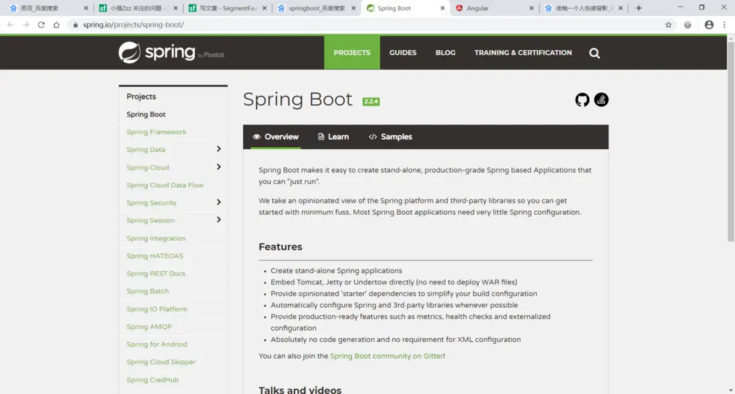The image size is (735, 394).
Task: Click the Projects sidebar heading
Action: (x=141, y=96)
